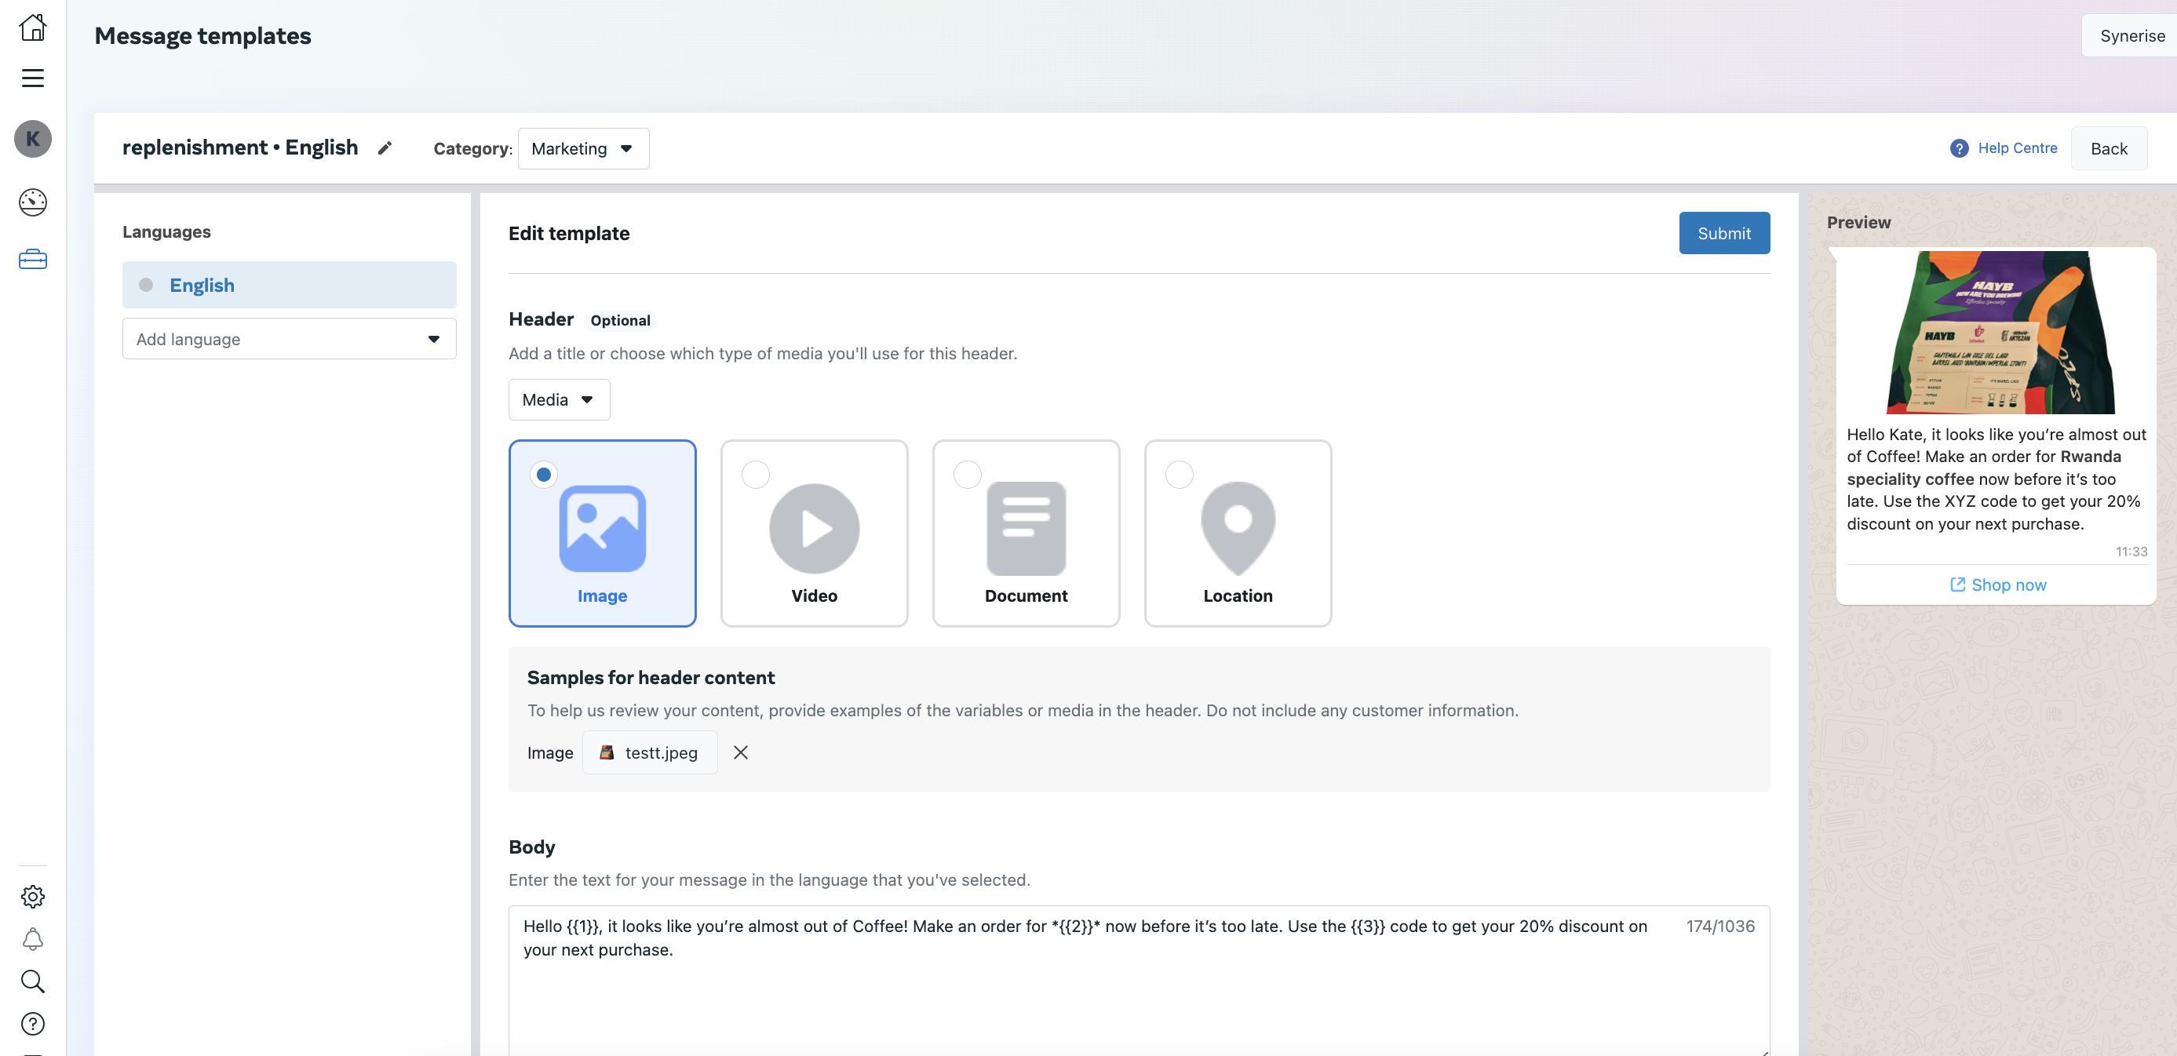Open the hamburger menu icon

pos(32,78)
